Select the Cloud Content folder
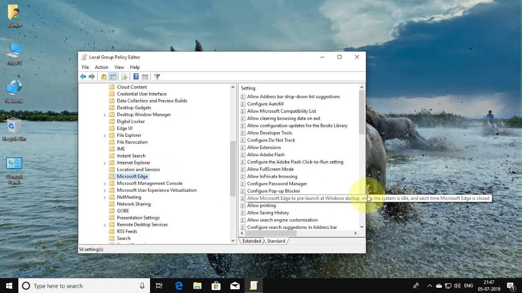 coord(132,87)
